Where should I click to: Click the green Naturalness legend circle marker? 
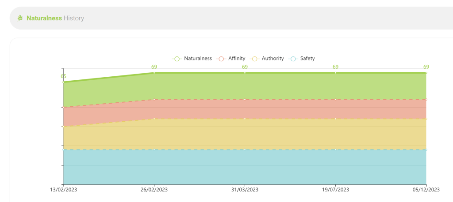177,59
